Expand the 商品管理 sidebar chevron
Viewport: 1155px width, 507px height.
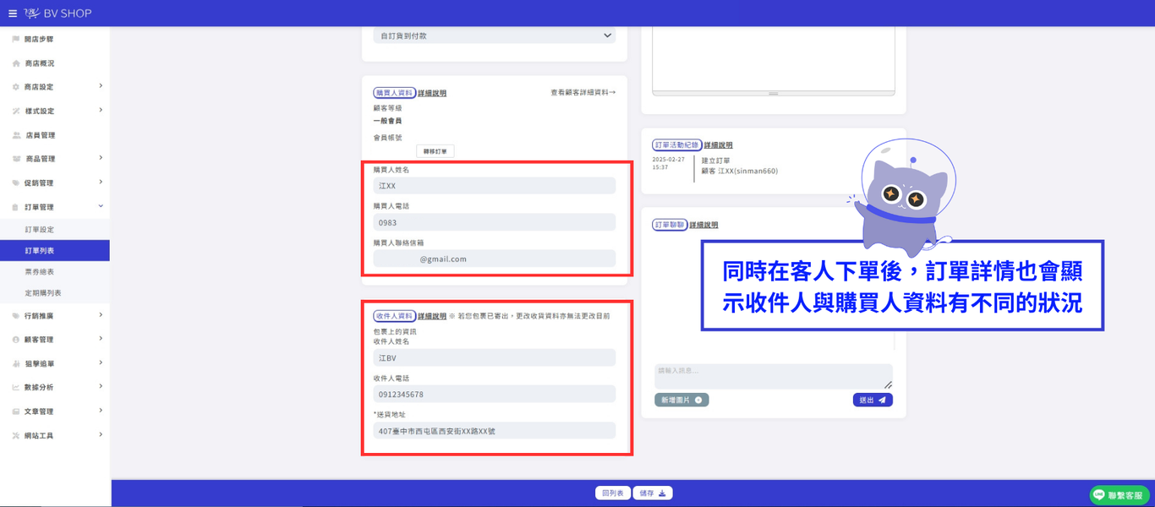coord(101,158)
